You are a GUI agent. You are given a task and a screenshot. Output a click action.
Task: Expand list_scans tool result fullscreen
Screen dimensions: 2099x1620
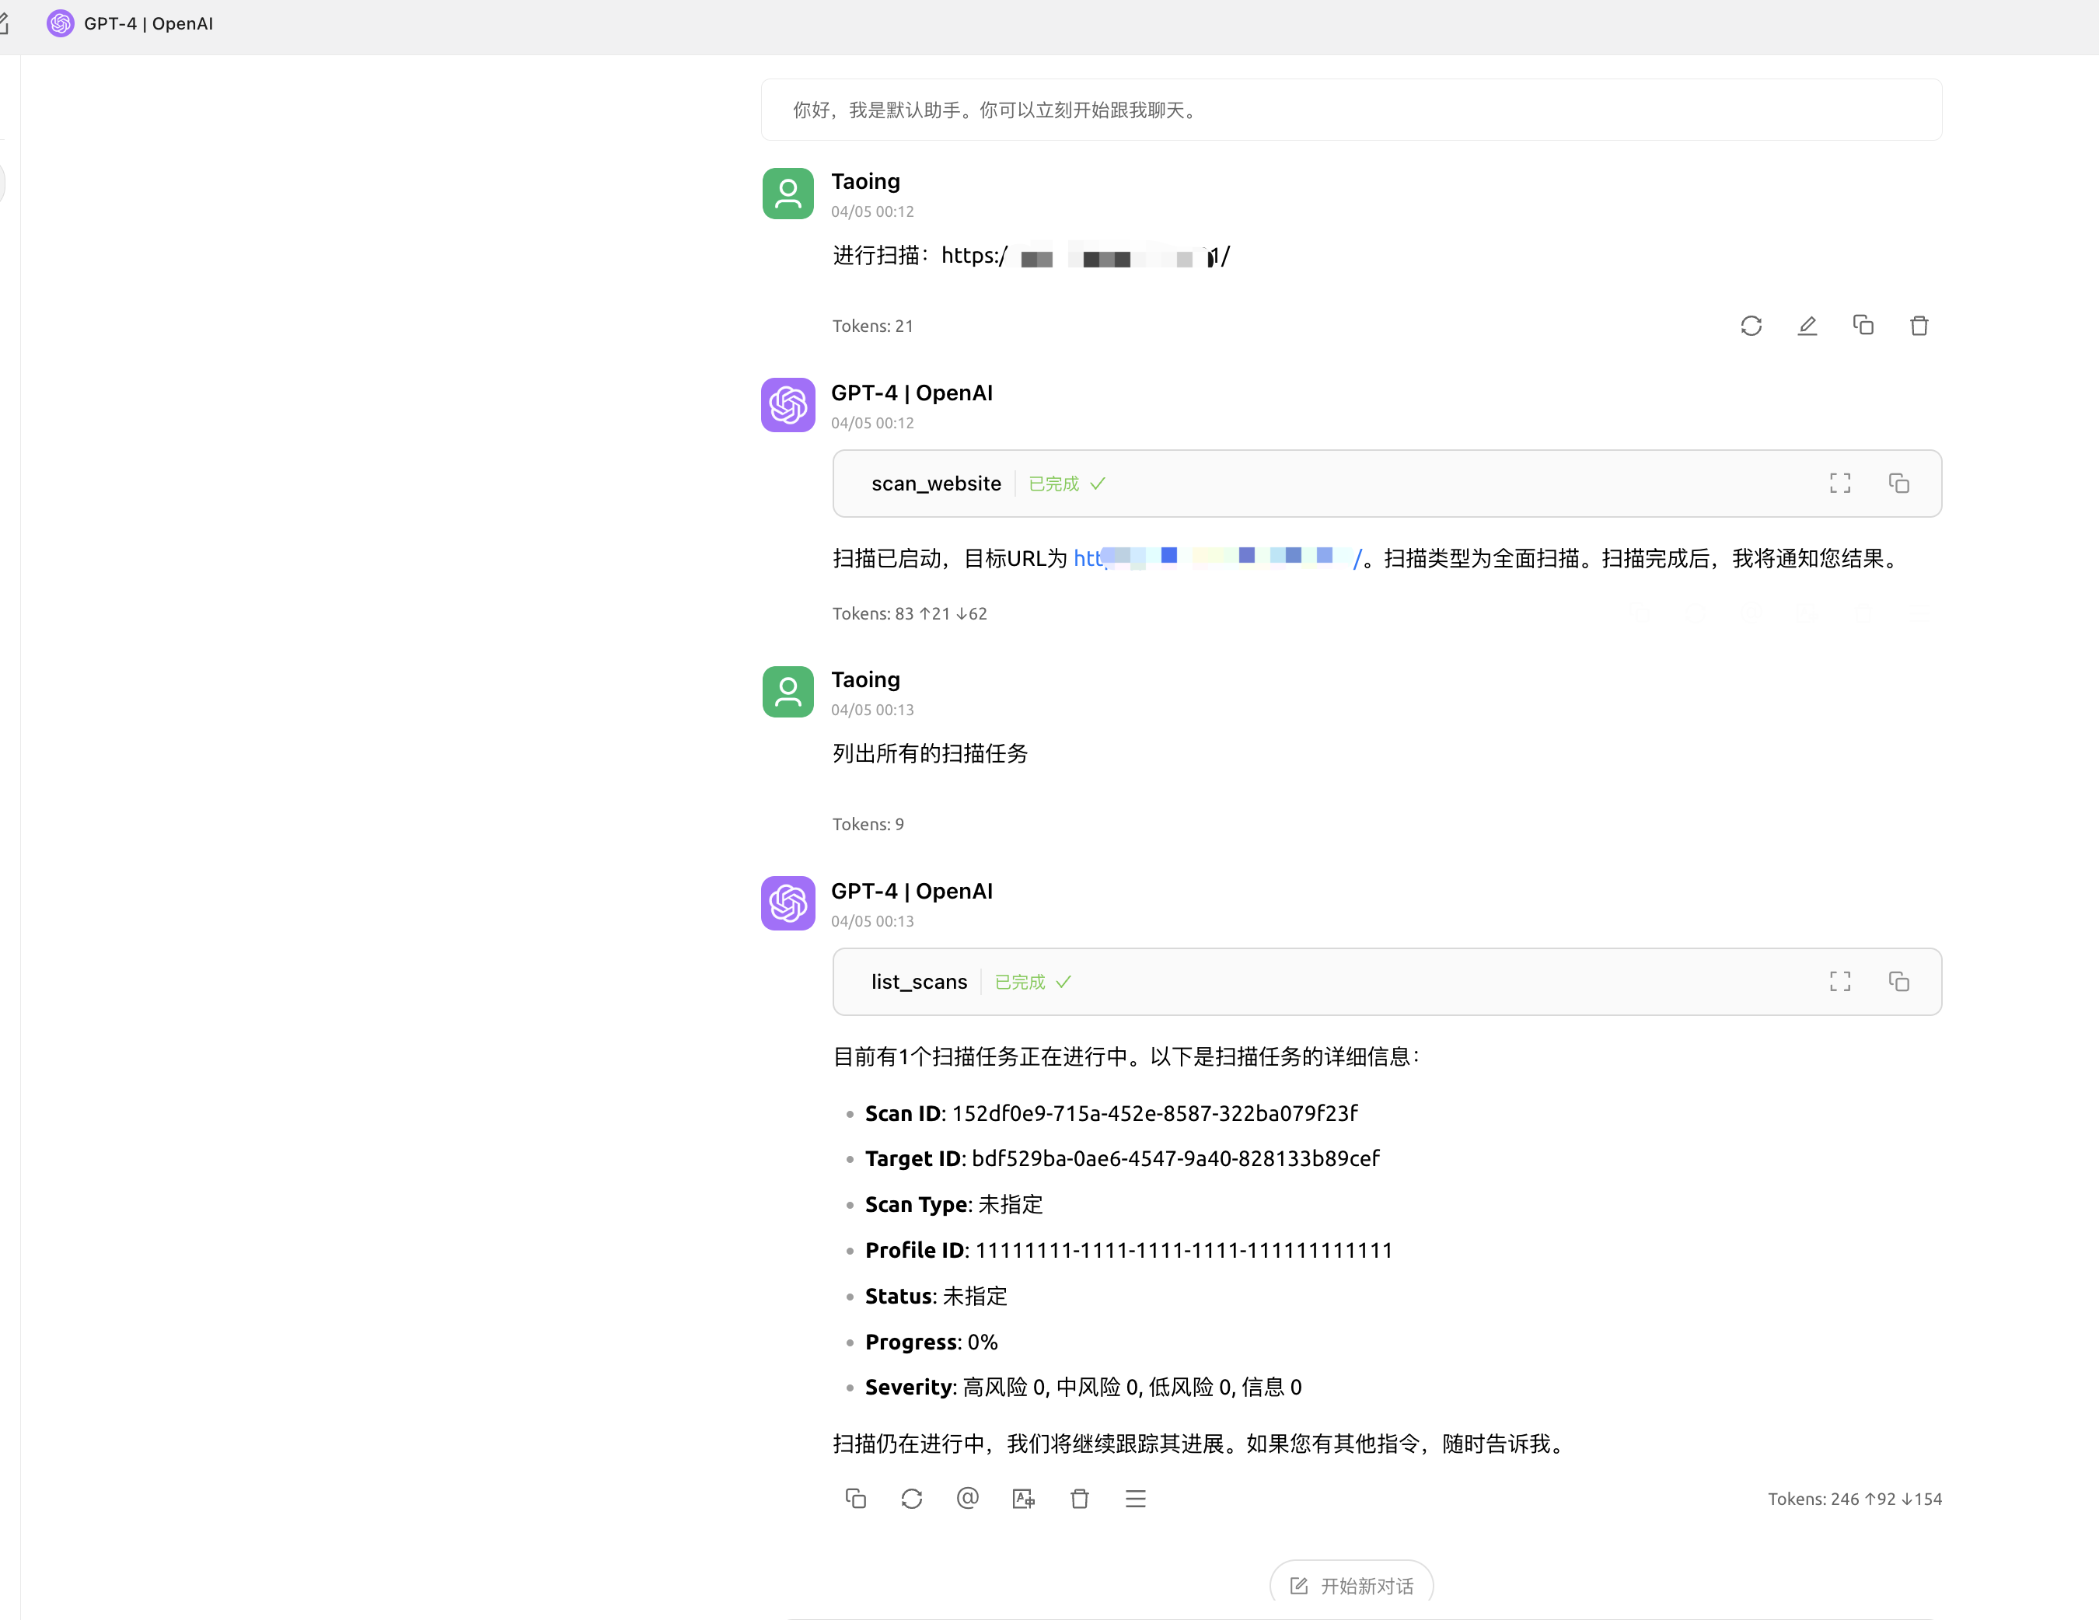pyautogui.click(x=1839, y=981)
